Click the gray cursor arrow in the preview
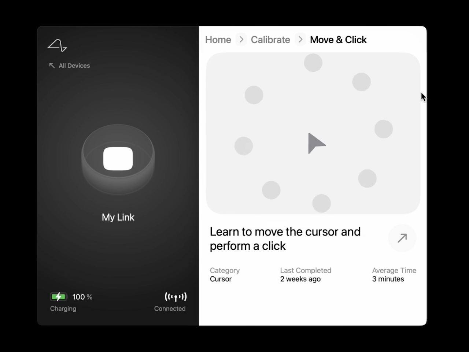Screen dimensions: 469x352 tap(316, 143)
